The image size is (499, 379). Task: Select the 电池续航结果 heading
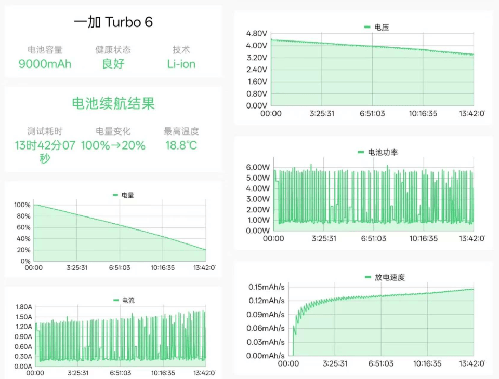113,103
